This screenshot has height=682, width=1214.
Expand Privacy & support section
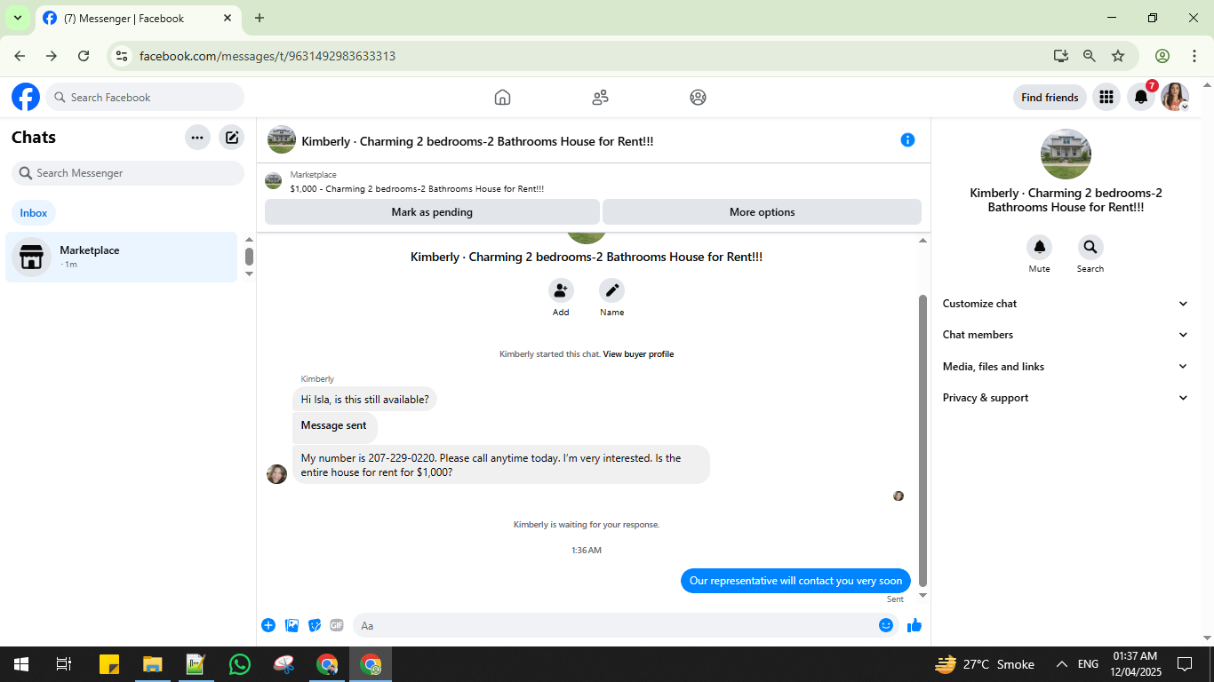[1065, 398]
